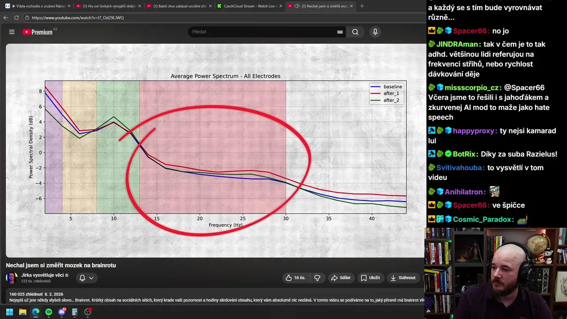Click chat username Svitivahouba

point(460,167)
